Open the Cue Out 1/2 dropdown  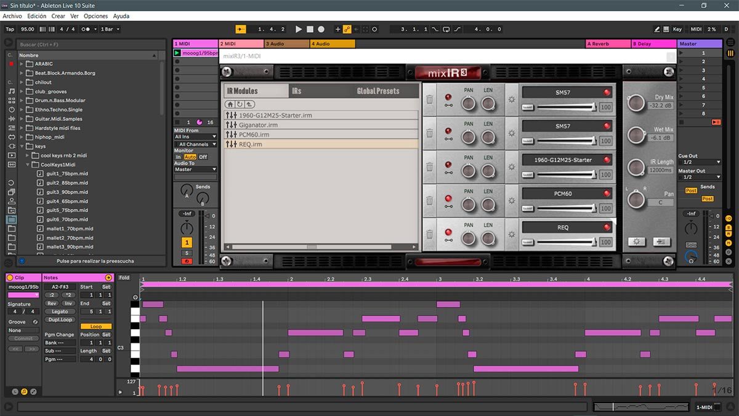pos(700,162)
